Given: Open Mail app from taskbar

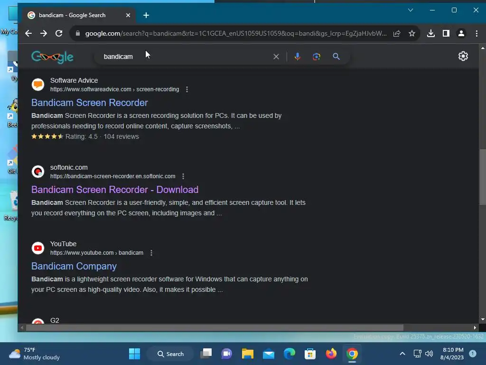Looking at the screenshot, I should click(x=269, y=354).
